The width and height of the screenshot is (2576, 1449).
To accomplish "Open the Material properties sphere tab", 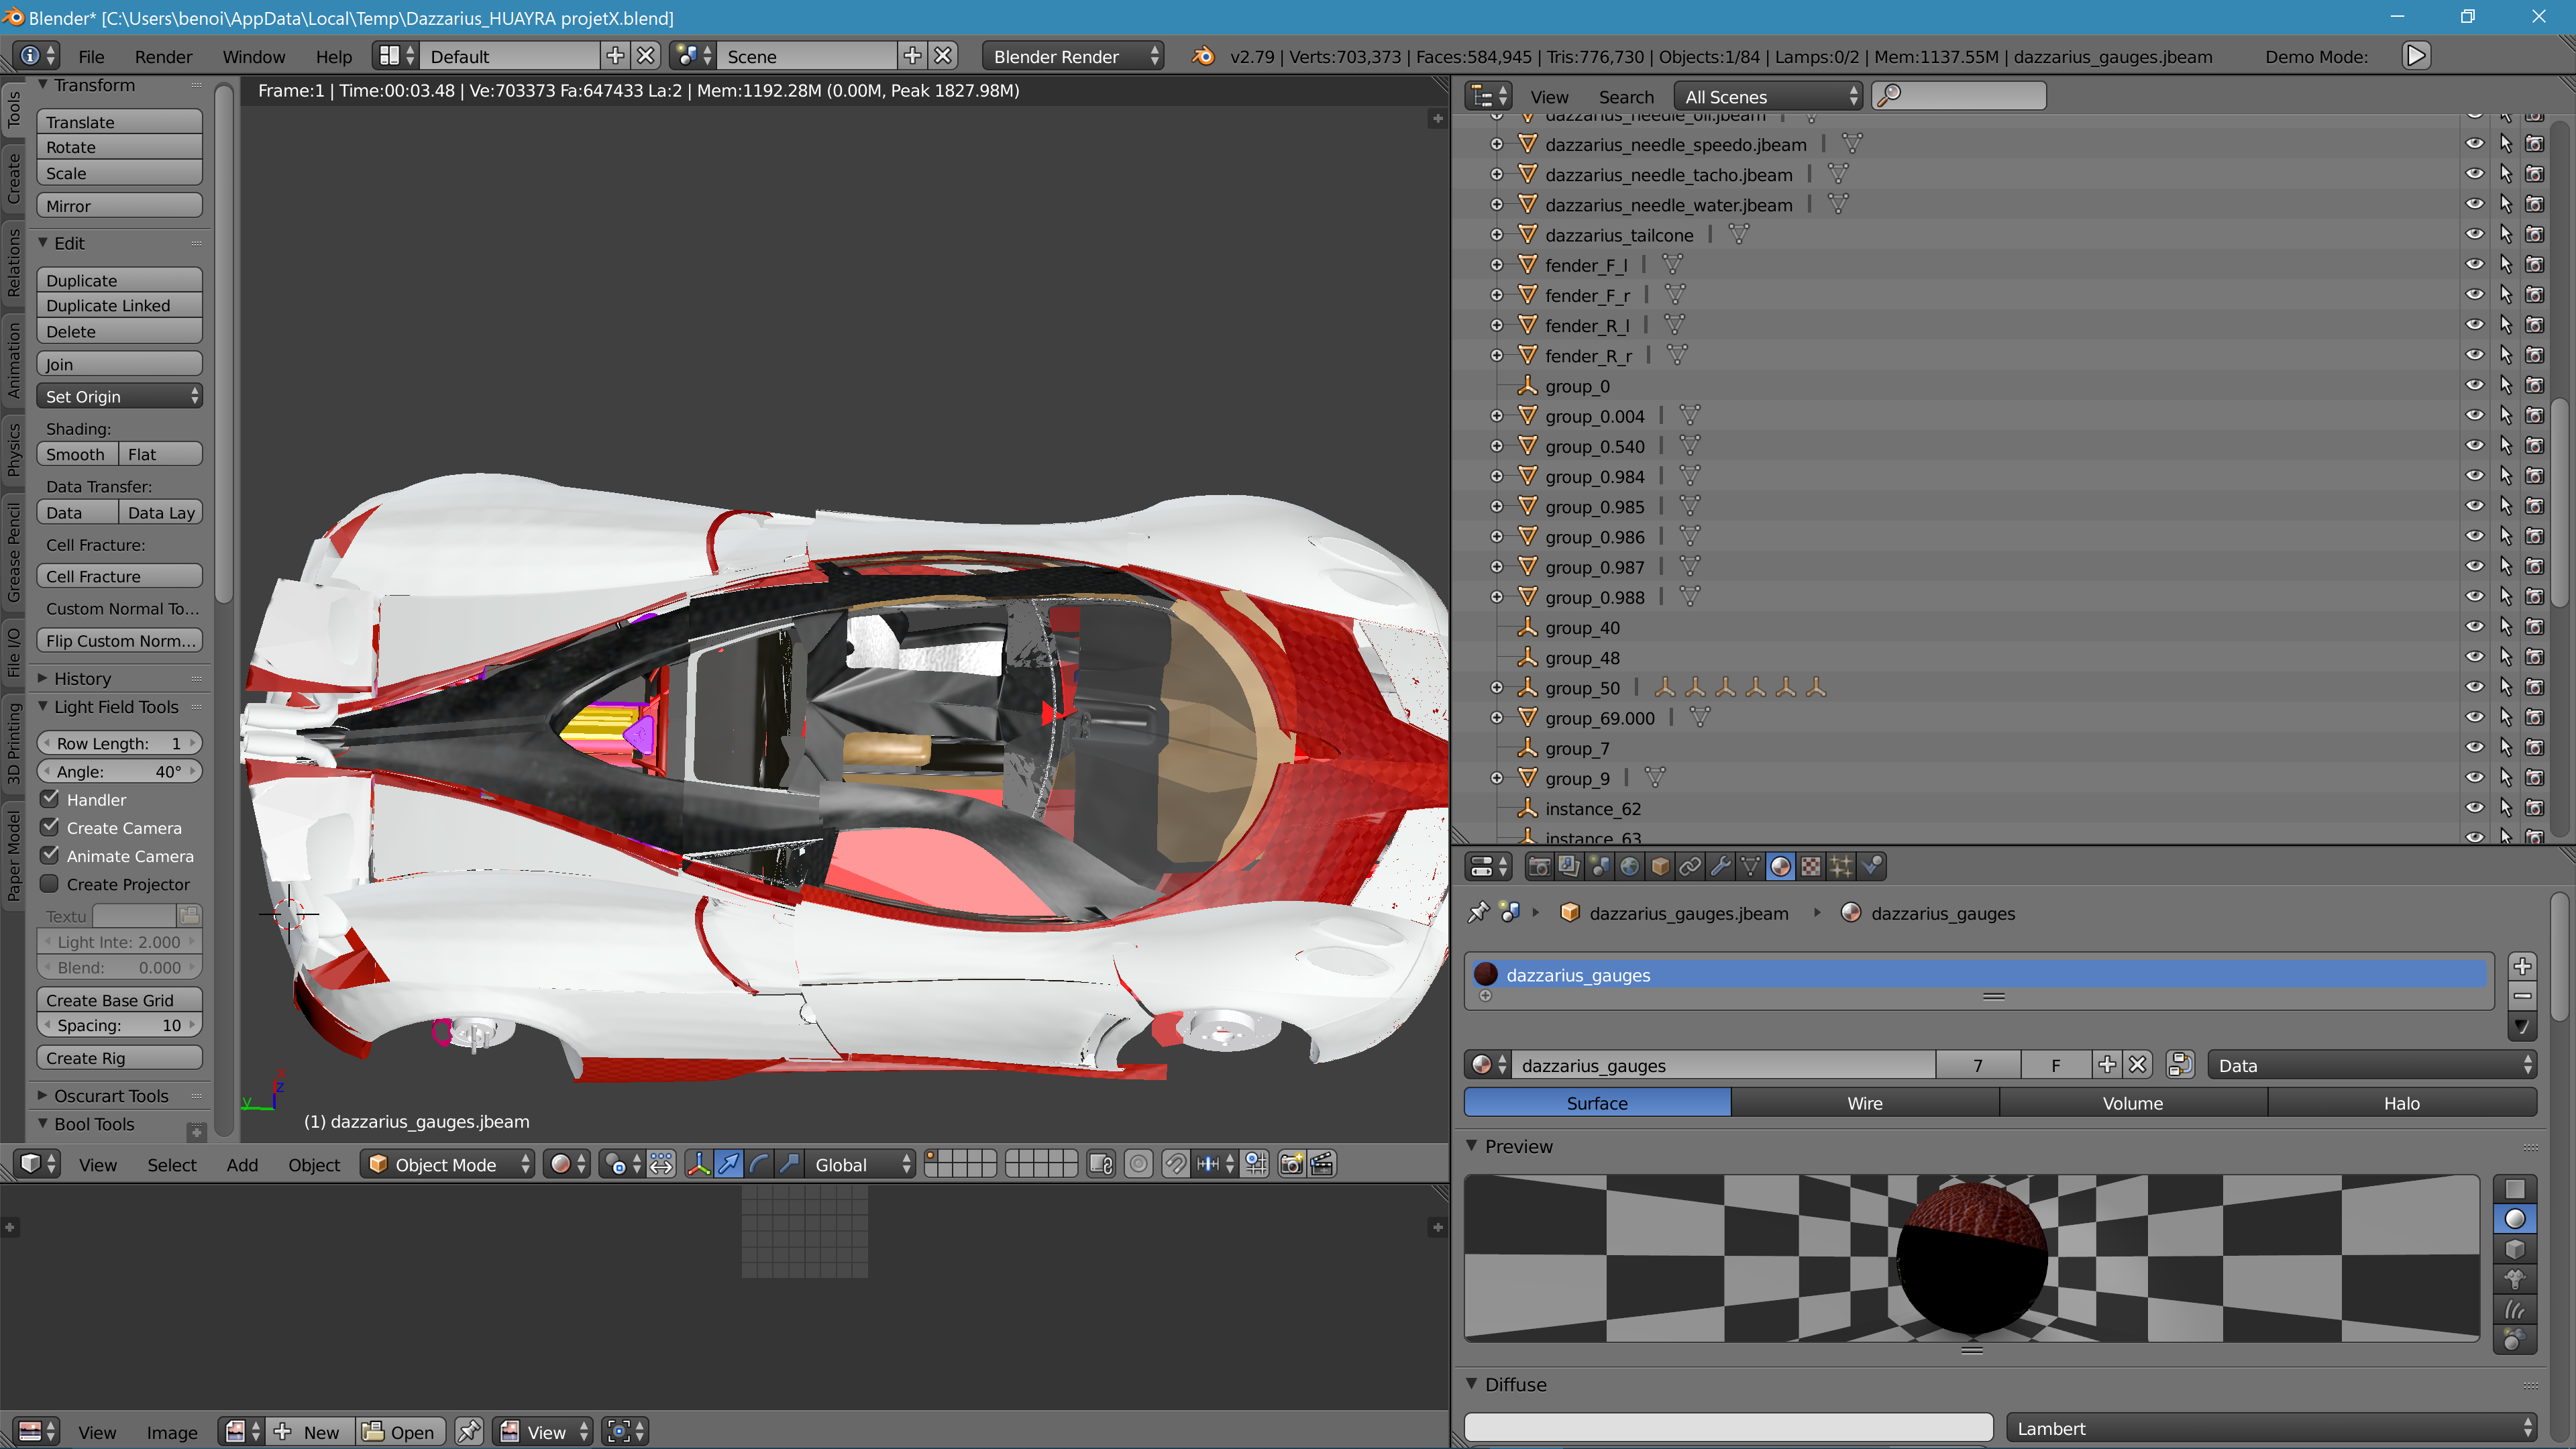I will [1780, 867].
